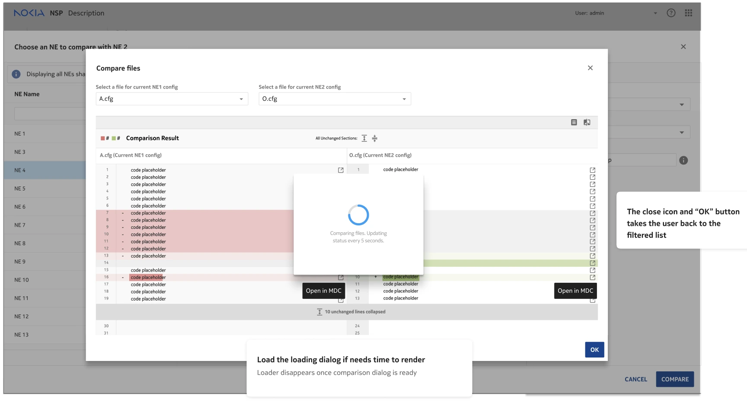Viewport: 747px width, 405px height.
Task: Select NE 6 in the list
Action: 45,207
